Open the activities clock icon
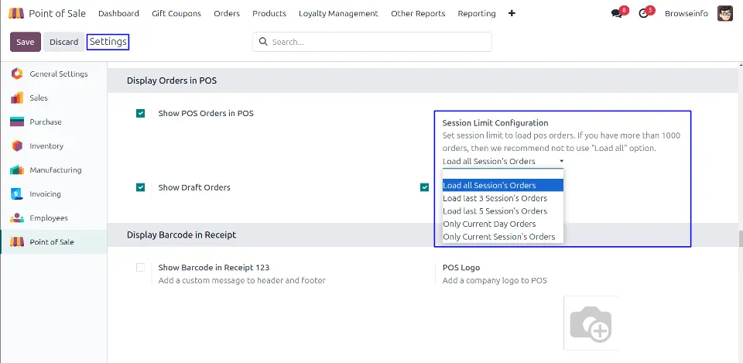This screenshot has width=743, height=363. tap(643, 14)
